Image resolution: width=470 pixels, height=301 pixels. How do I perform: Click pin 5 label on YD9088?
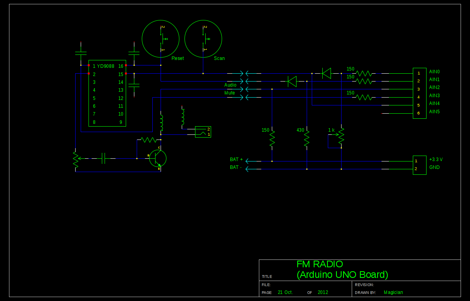pyautogui.click(x=94, y=98)
